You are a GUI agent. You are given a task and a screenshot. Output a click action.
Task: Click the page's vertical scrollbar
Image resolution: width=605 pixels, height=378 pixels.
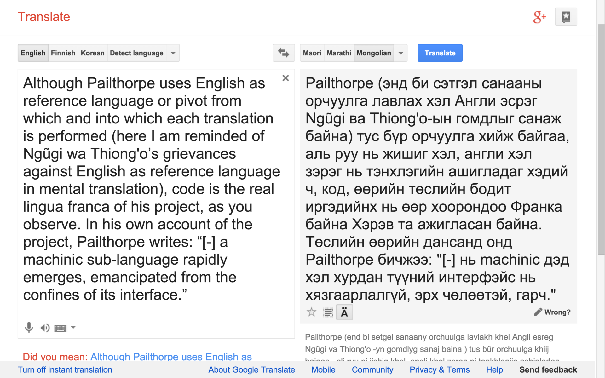coord(601,139)
